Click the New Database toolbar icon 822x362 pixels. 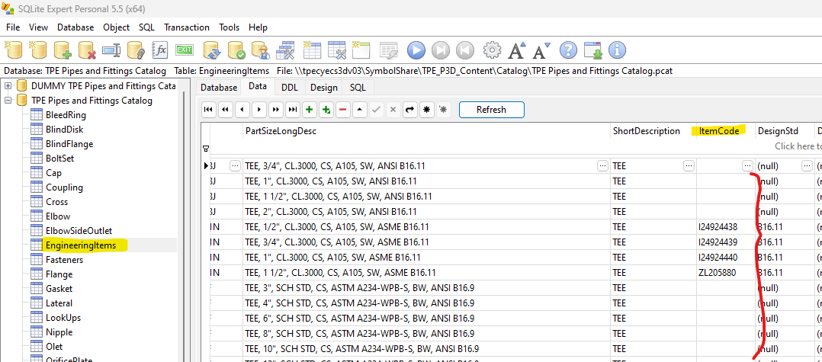[x=14, y=50]
